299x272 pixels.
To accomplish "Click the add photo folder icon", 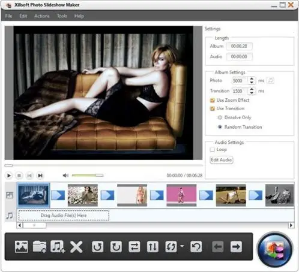I will click(40, 247).
